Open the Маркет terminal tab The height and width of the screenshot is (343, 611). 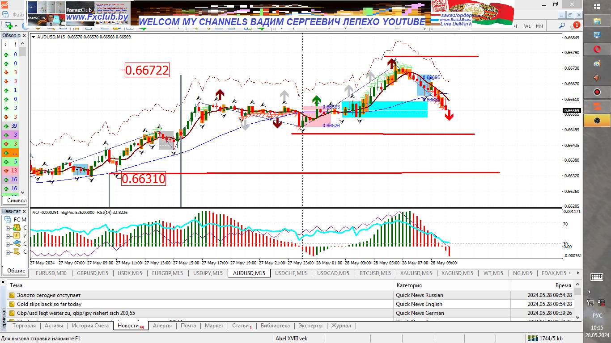click(x=214, y=326)
